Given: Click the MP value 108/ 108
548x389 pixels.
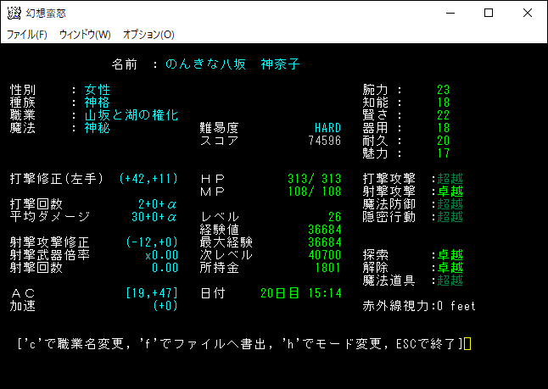Looking at the screenshot, I should point(314,192).
